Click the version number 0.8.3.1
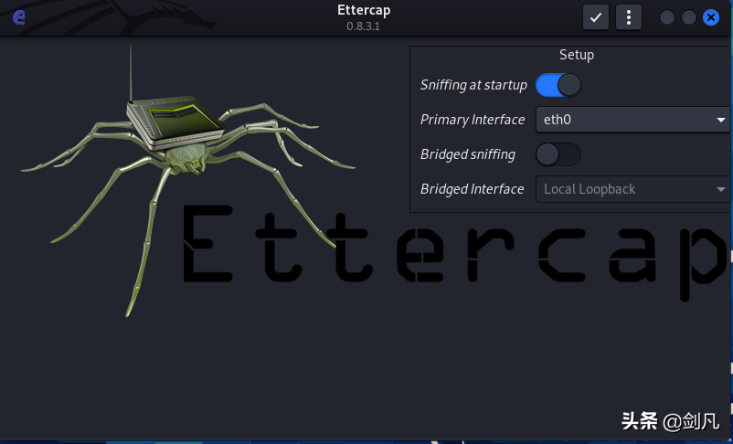The height and width of the screenshot is (444, 733). (363, 26)
